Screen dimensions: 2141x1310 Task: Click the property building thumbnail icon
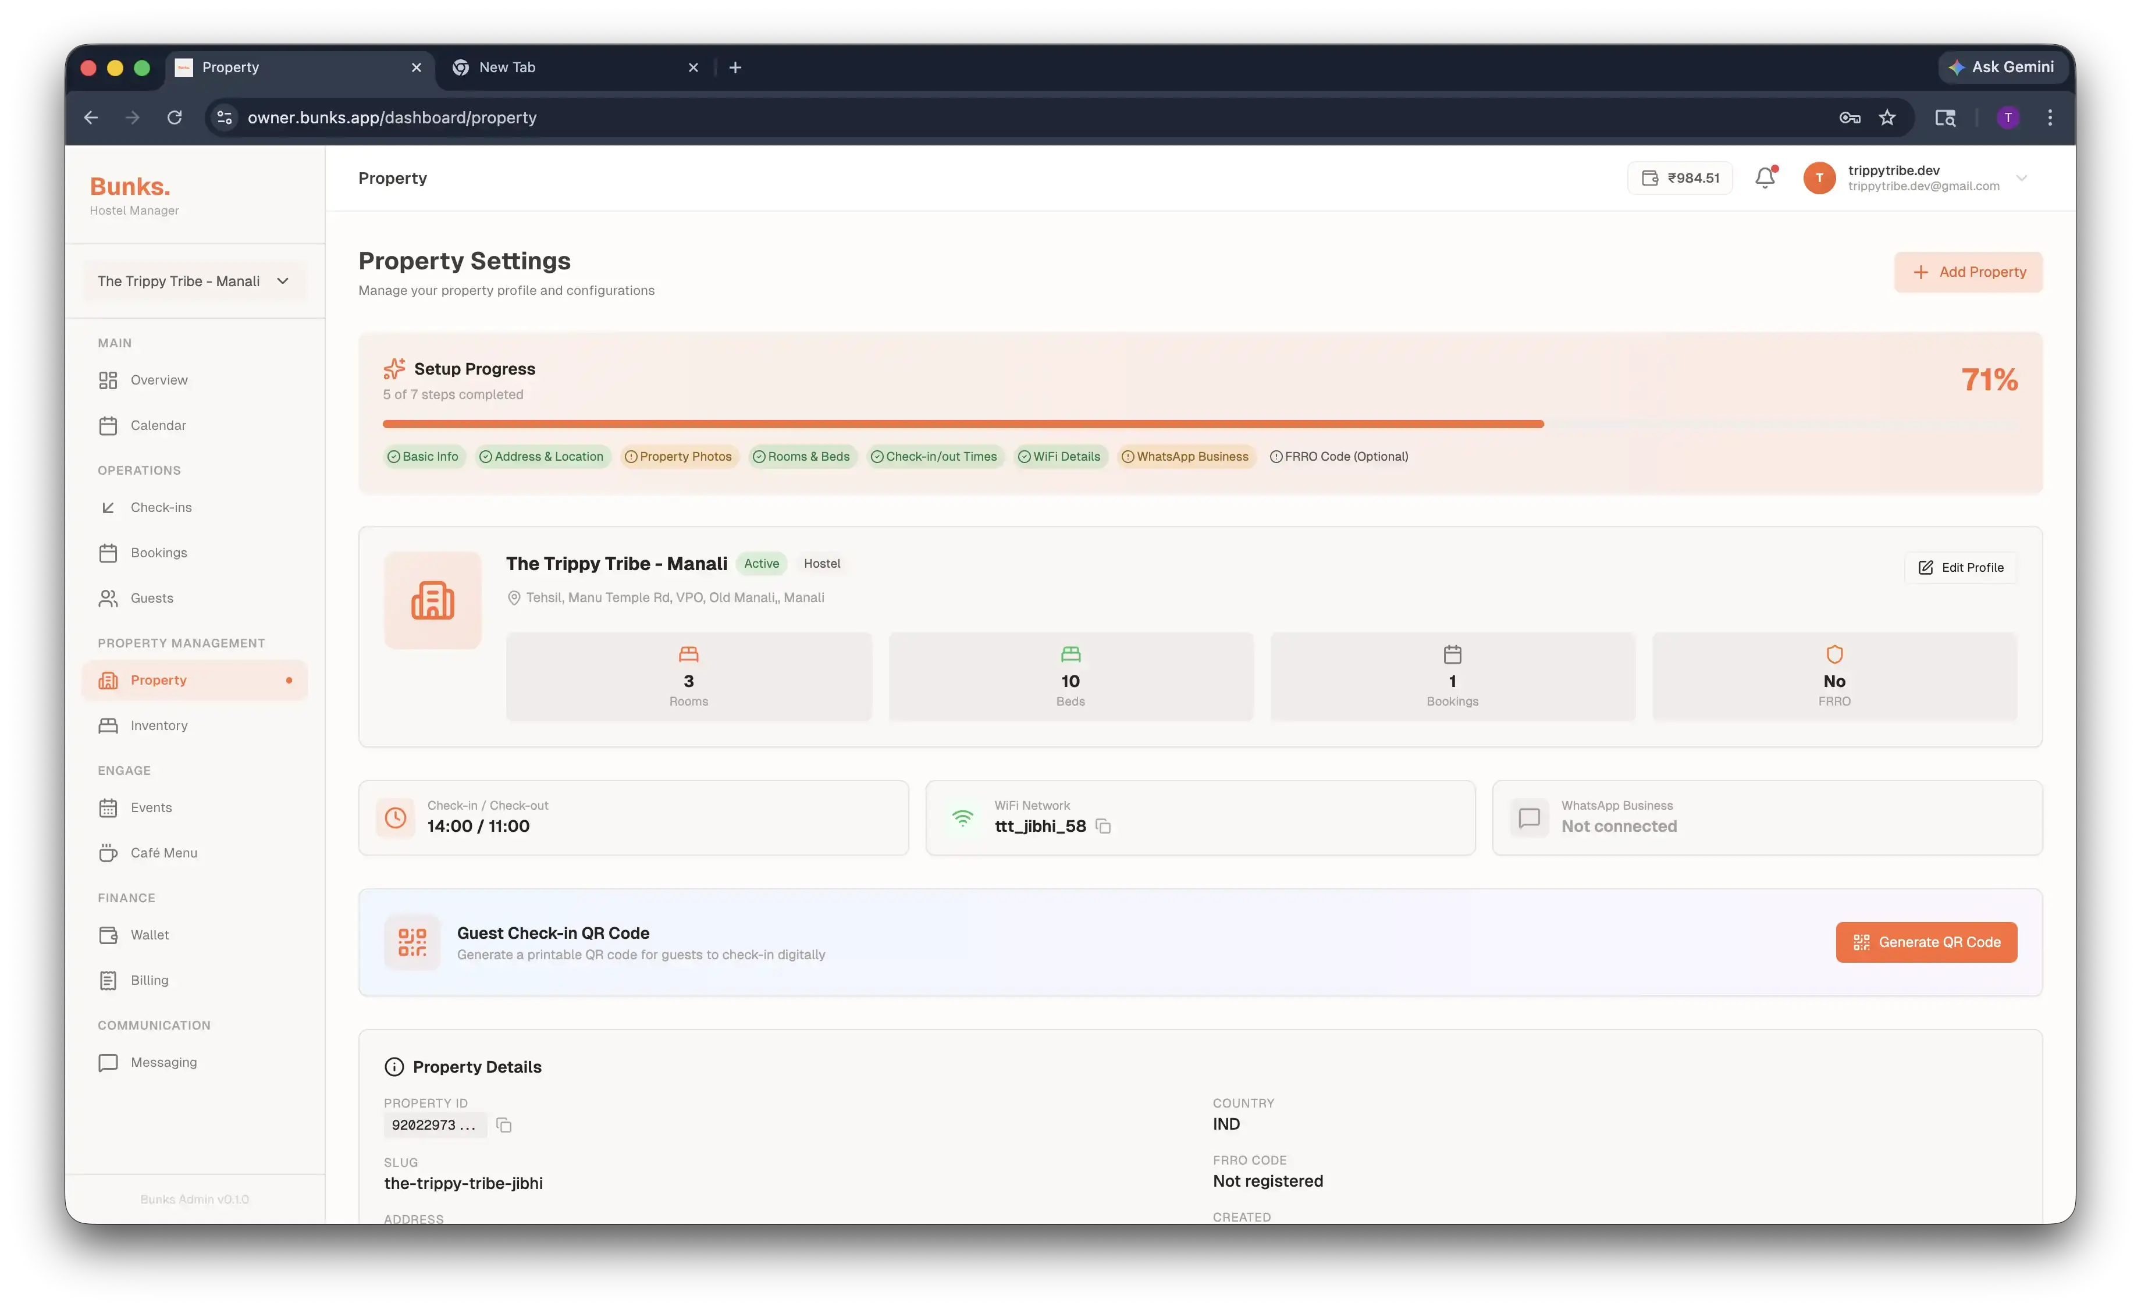click(x=433, y=600)
